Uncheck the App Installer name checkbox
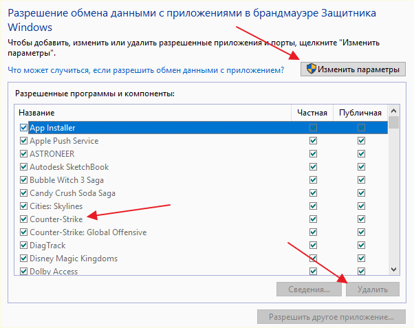The height and width of the screenshot is (328, 414). click(x=23, y=128)
